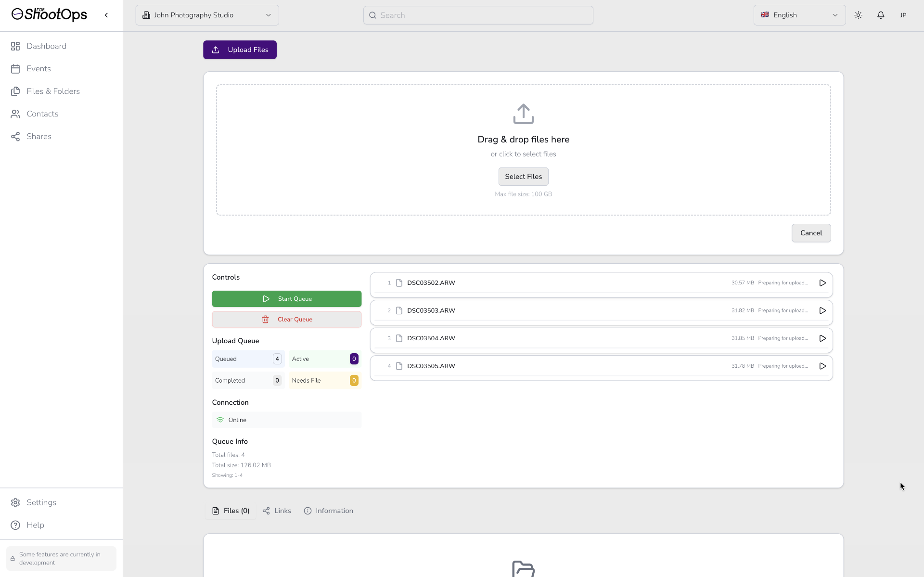
Task: Open Dashboard from the sidebar
Action: pyautogui.click(x=46, y=46)
